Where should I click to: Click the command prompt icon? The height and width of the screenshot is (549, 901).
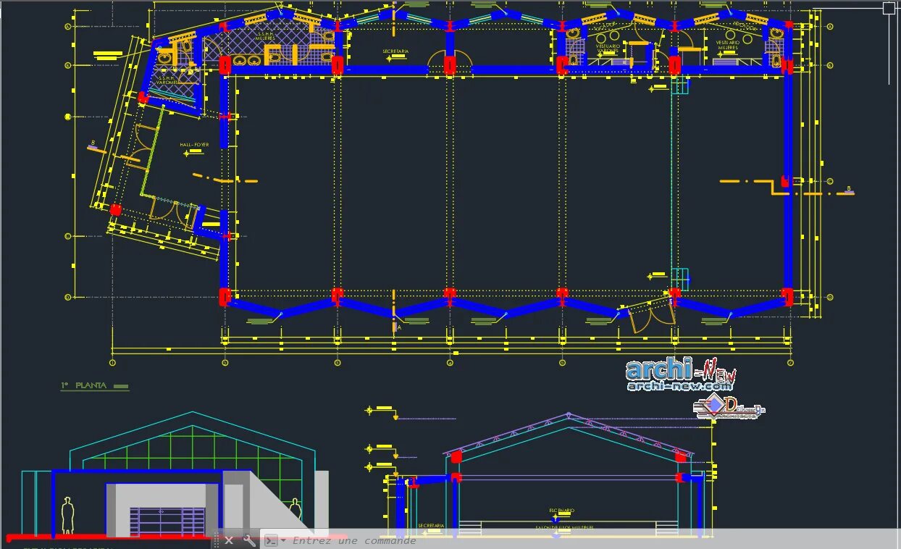(x=270, y=540)
